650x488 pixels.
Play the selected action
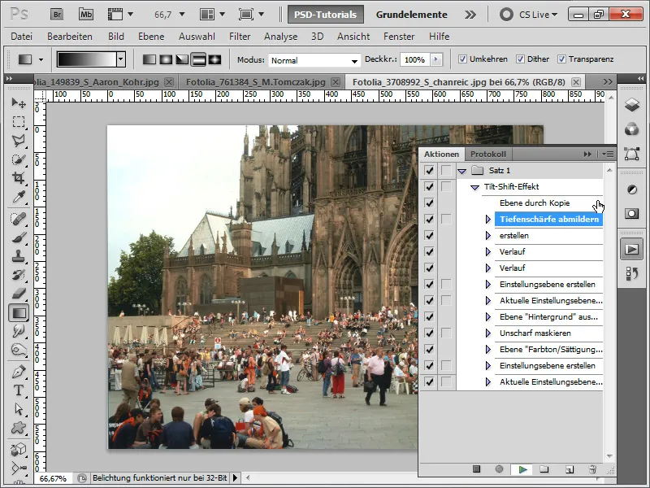click(x=522, y=469)
